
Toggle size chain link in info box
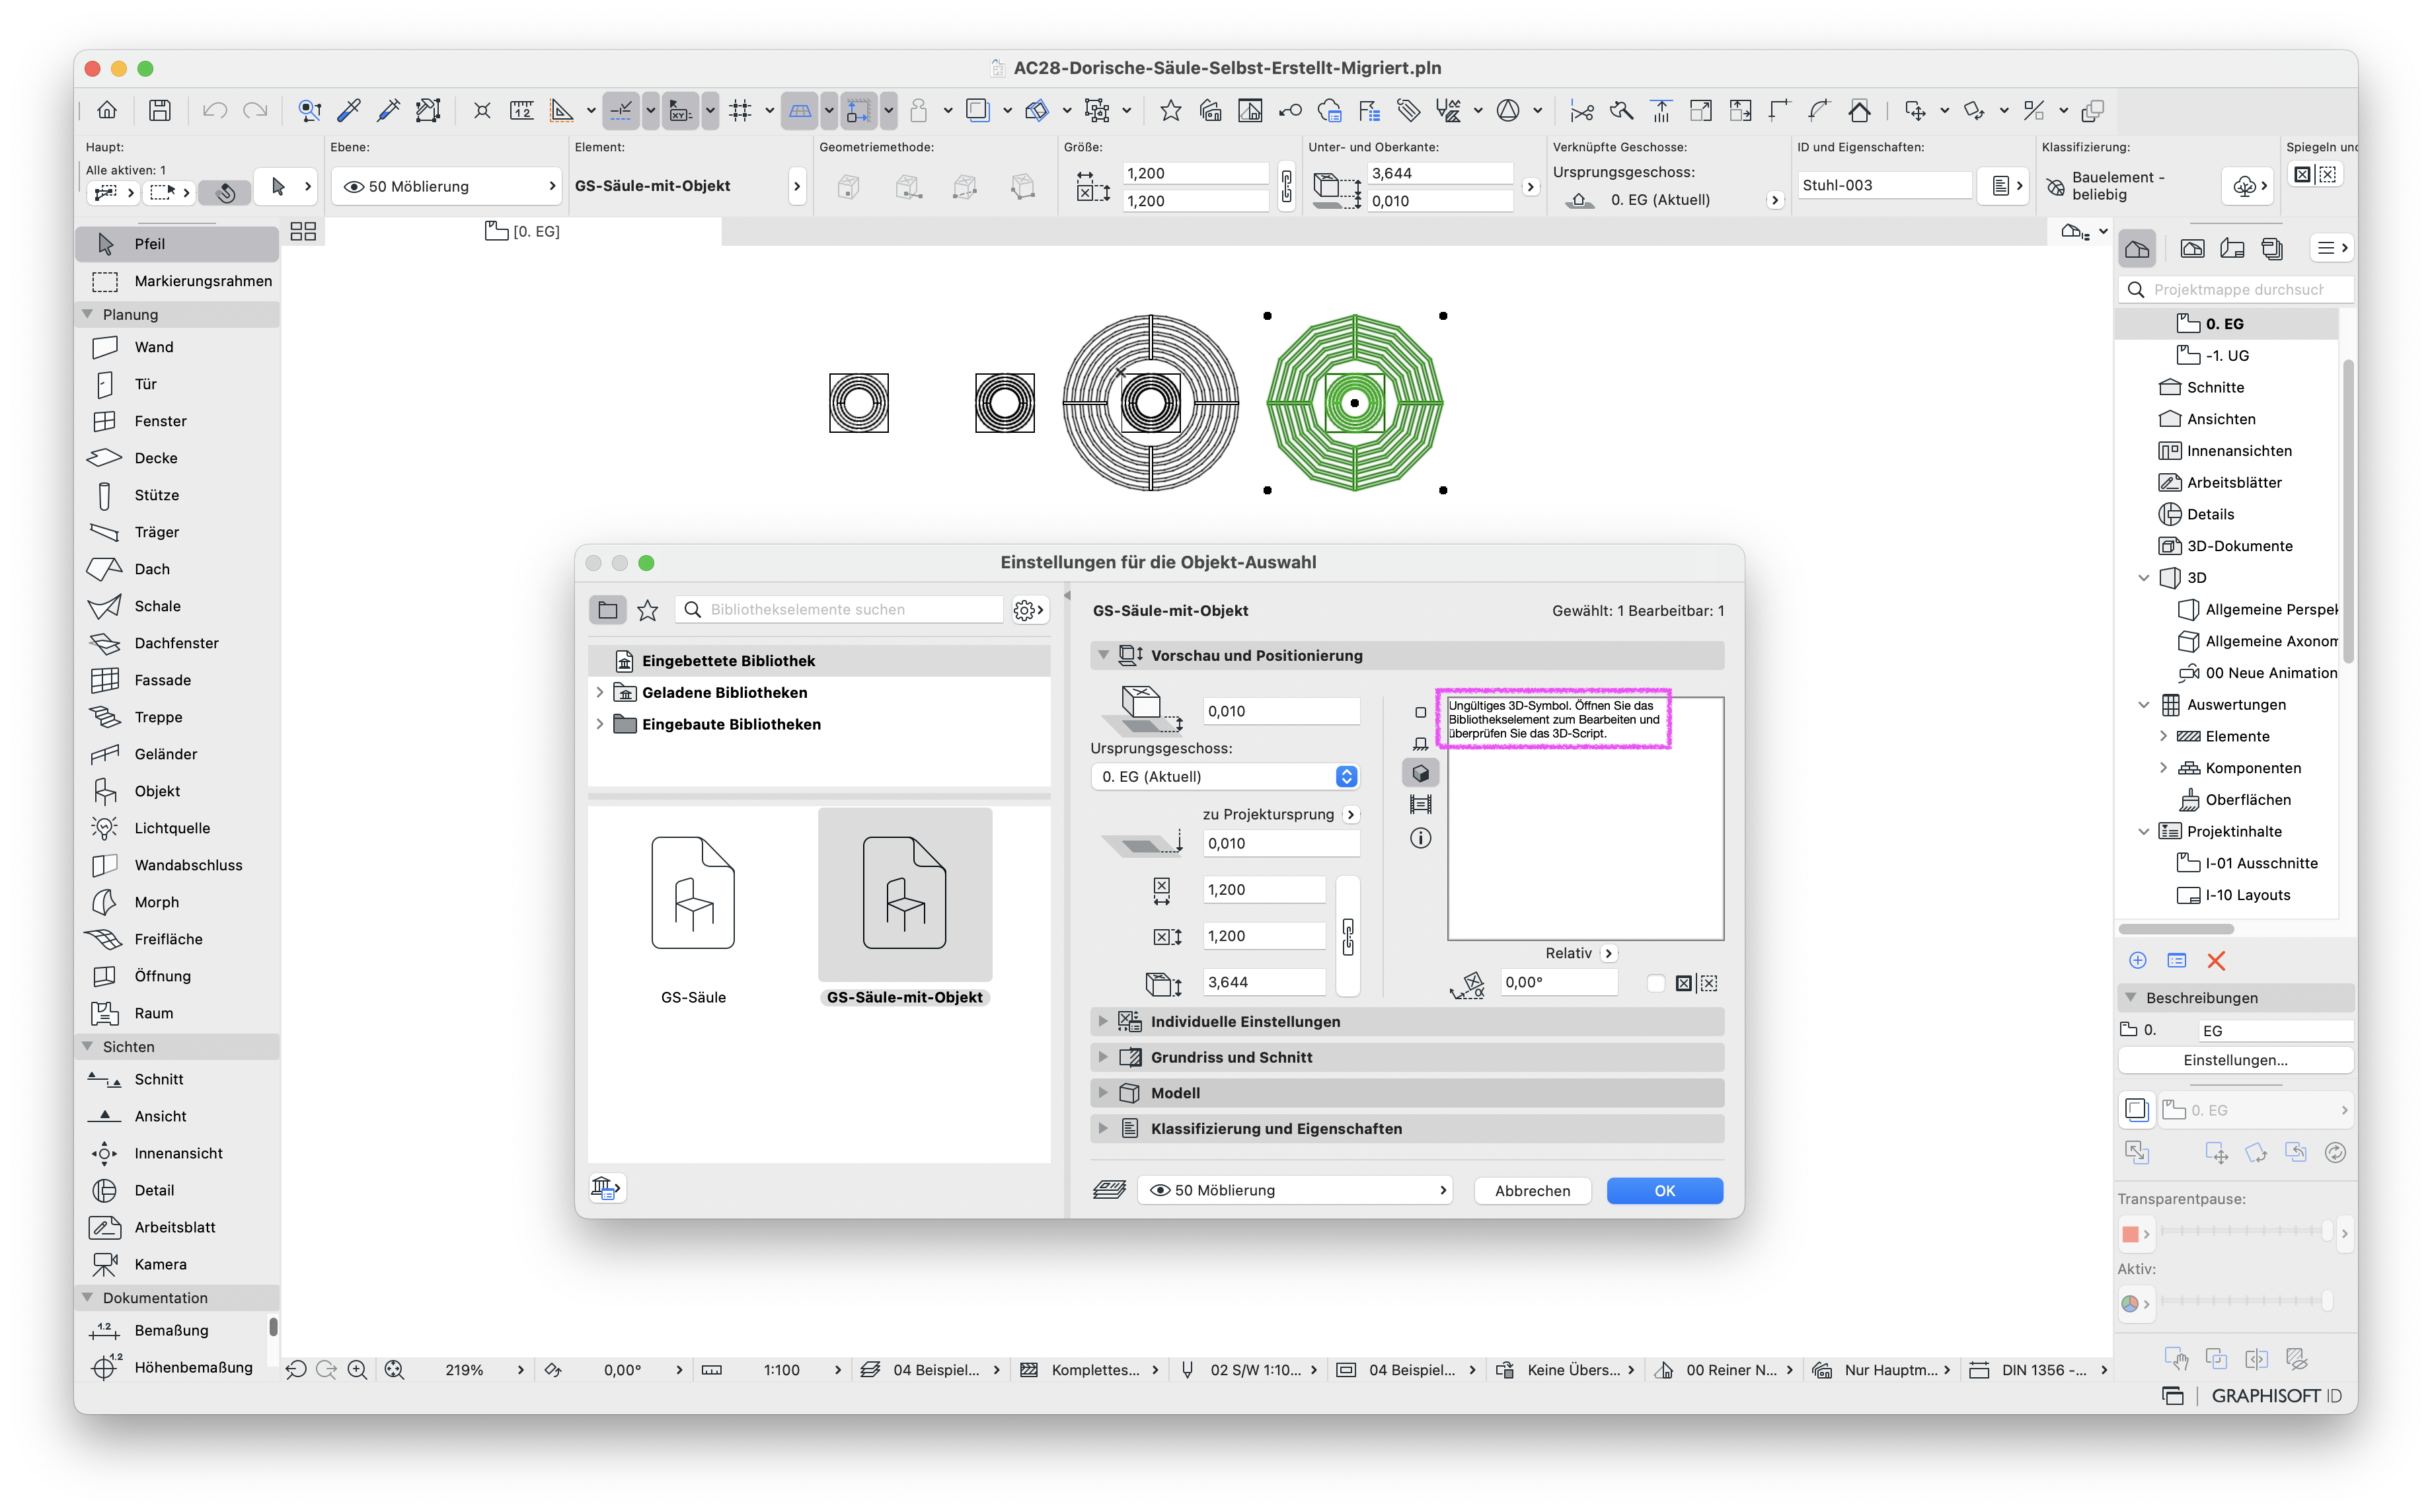tap(1287, 186)
